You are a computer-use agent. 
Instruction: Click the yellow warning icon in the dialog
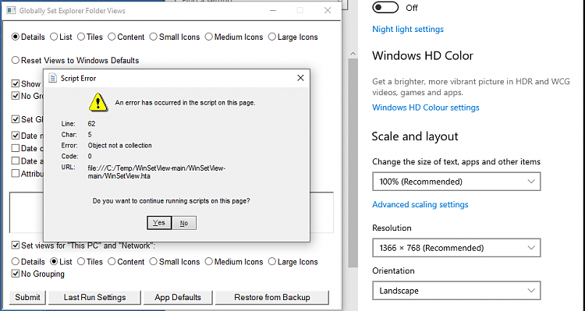[98, 102]
